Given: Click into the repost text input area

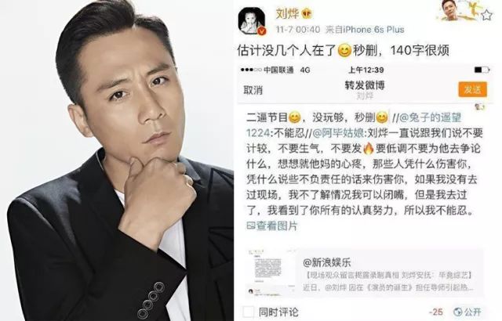Looking at the screenshot, I should 364,171.
